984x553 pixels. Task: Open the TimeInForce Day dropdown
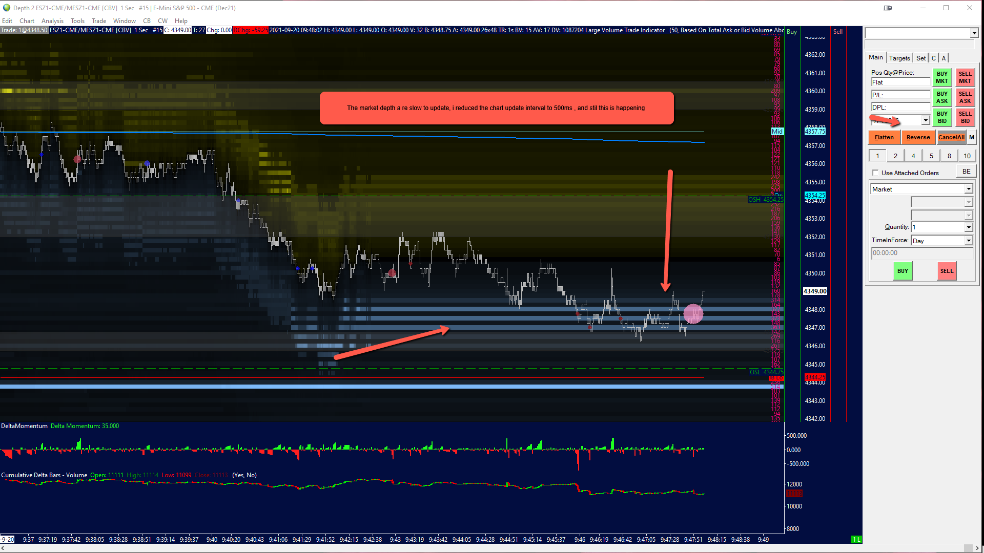(969, 241)
